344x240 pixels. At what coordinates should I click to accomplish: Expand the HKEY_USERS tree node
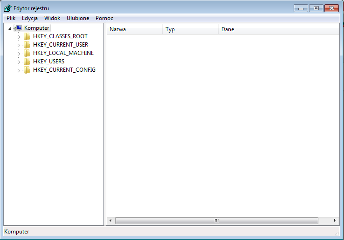tap(19, 62)
